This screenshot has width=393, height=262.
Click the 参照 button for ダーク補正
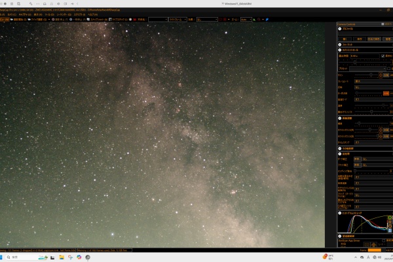point(358,159)
